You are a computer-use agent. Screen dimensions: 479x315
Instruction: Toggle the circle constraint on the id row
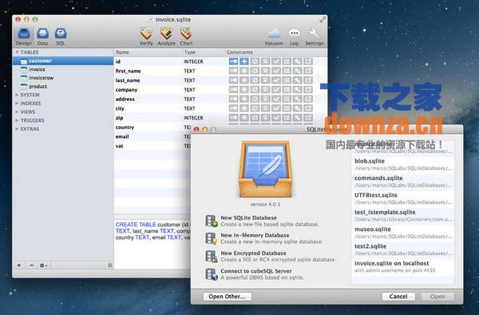click(x=255, y=61)
